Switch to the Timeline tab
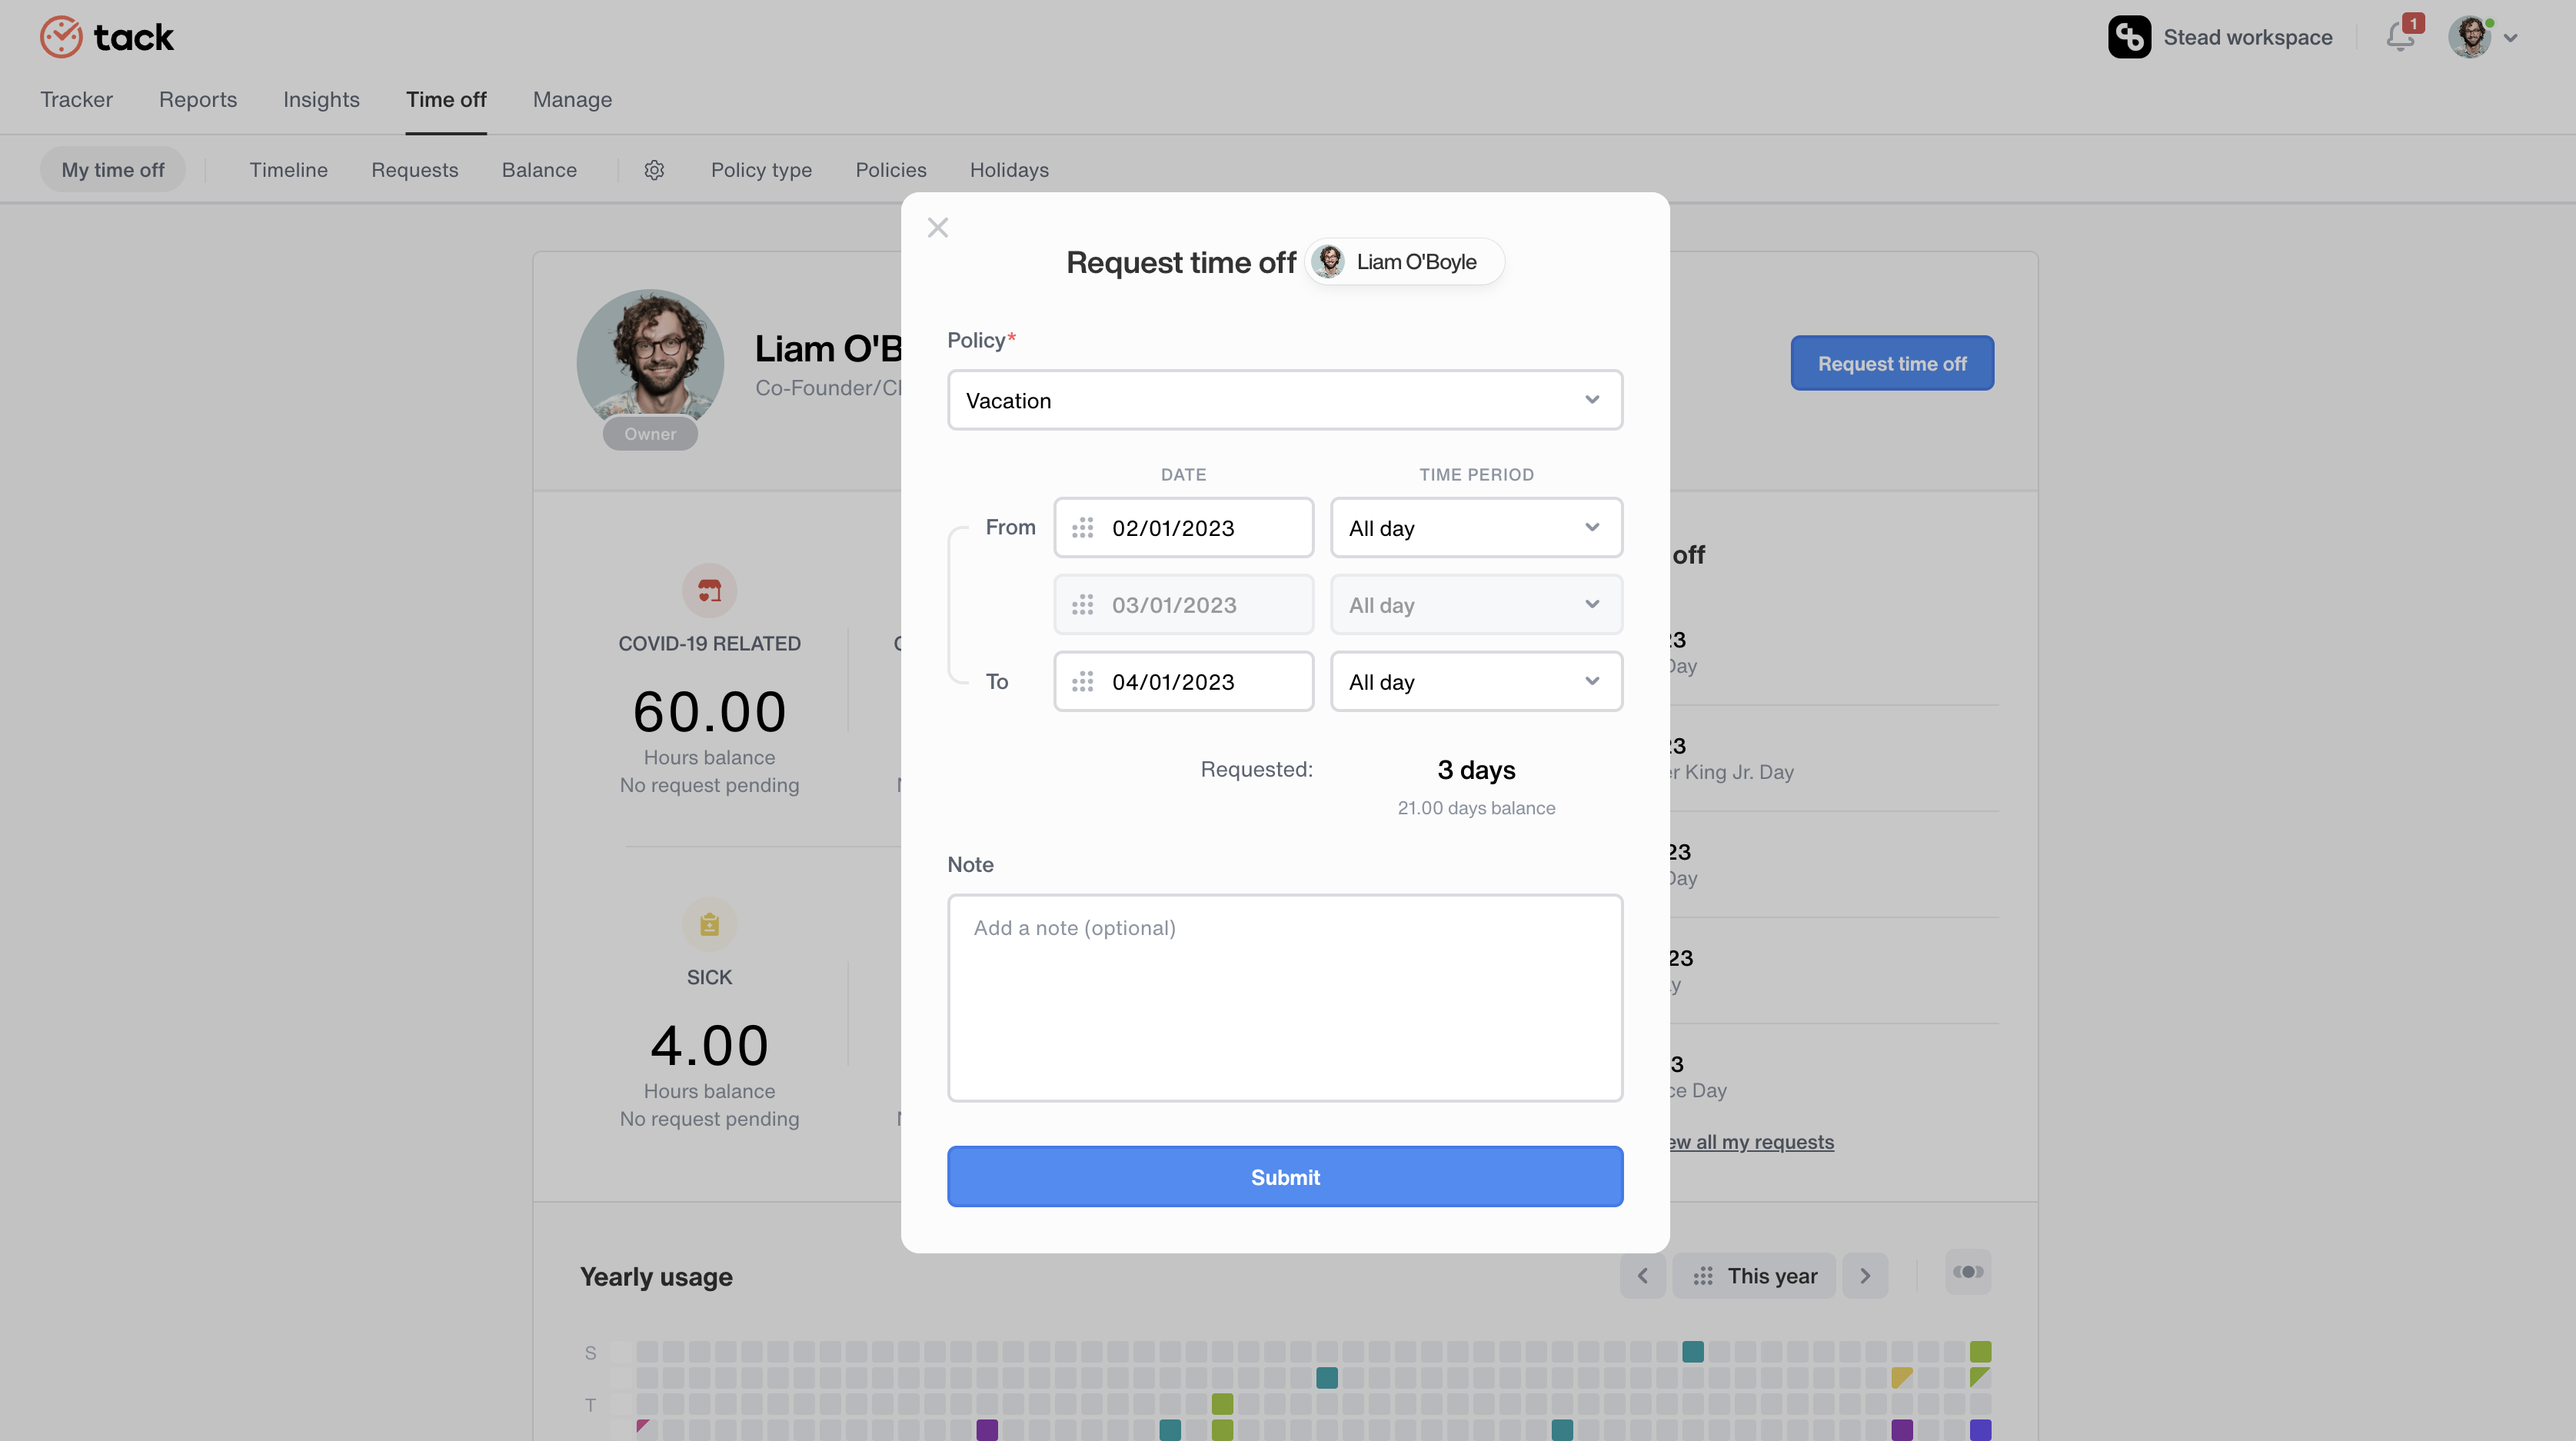2576x1441 pixels. pyautogui.click(x=288, y=168)
